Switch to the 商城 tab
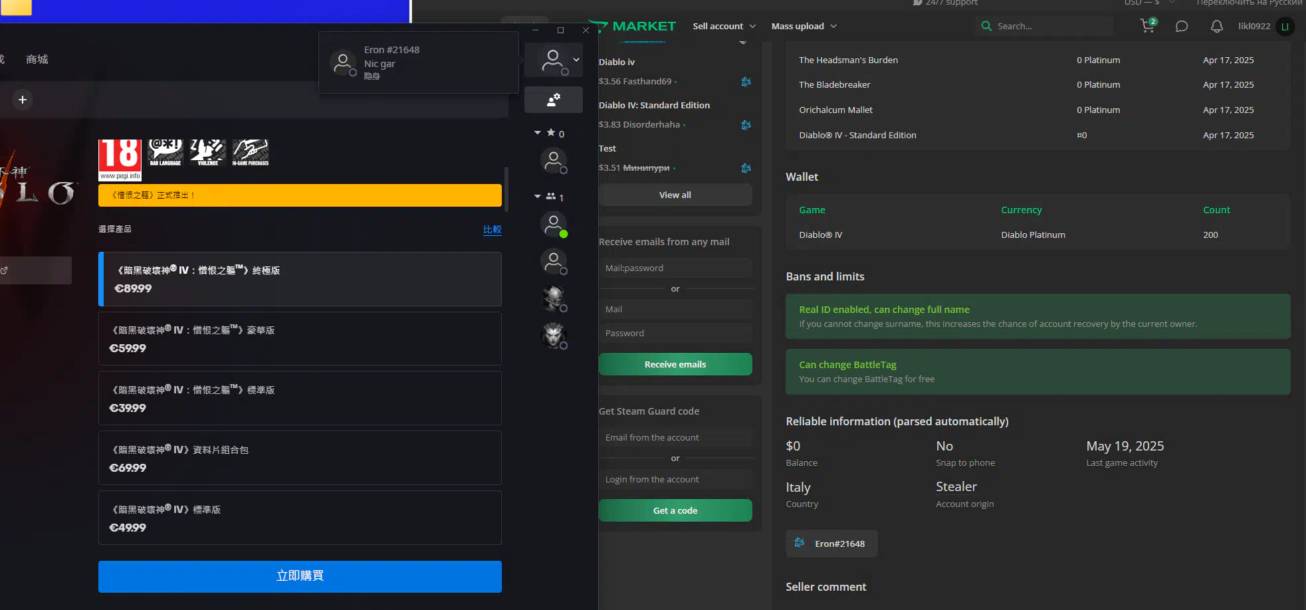The image size is (1306, 610). pyautogui.click(x=37, y=59)
